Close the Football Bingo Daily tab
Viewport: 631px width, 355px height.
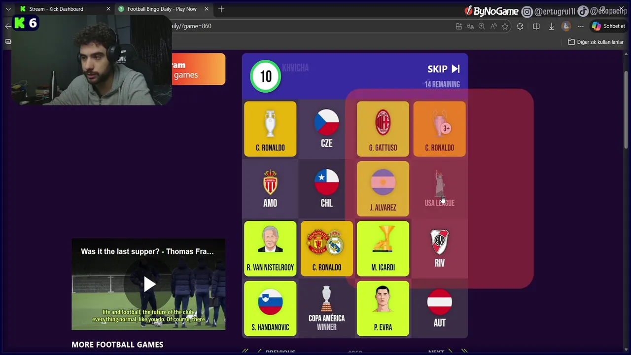pyautogui.click(x=207, y=9)
